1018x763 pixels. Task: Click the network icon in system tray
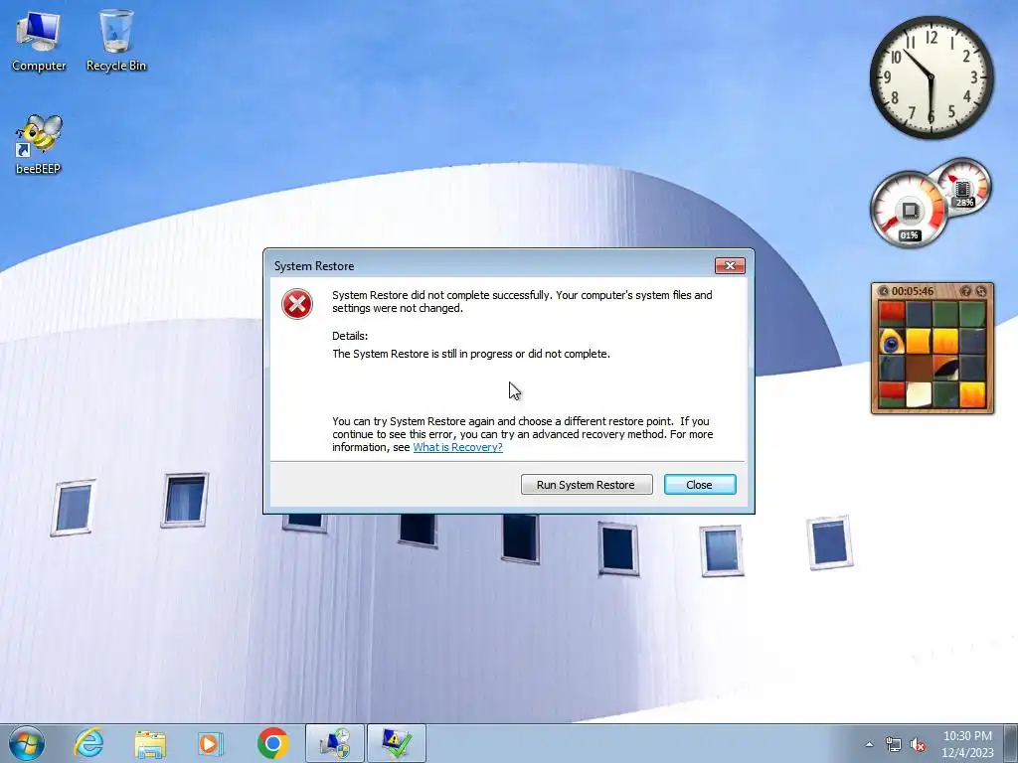click(894, 744)
